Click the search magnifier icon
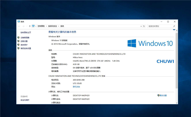Screen dimensions: 191x117 (x=174, y=26)
